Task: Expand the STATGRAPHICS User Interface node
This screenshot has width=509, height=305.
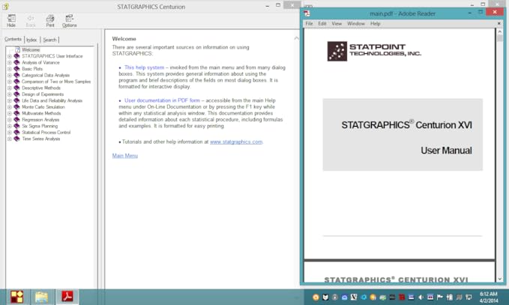Action: coord(10,56)
